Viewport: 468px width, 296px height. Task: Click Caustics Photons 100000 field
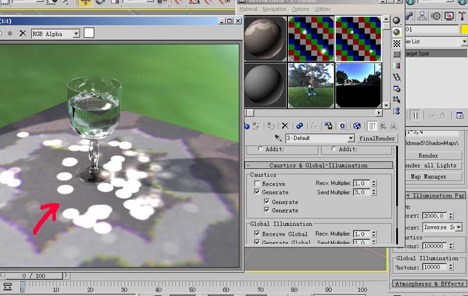[x=435, y=246]
